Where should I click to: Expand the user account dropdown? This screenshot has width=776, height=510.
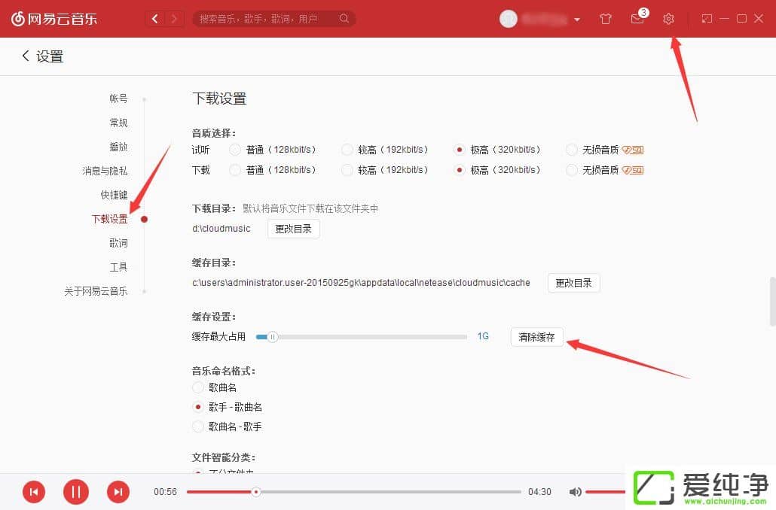click(577, 19)
